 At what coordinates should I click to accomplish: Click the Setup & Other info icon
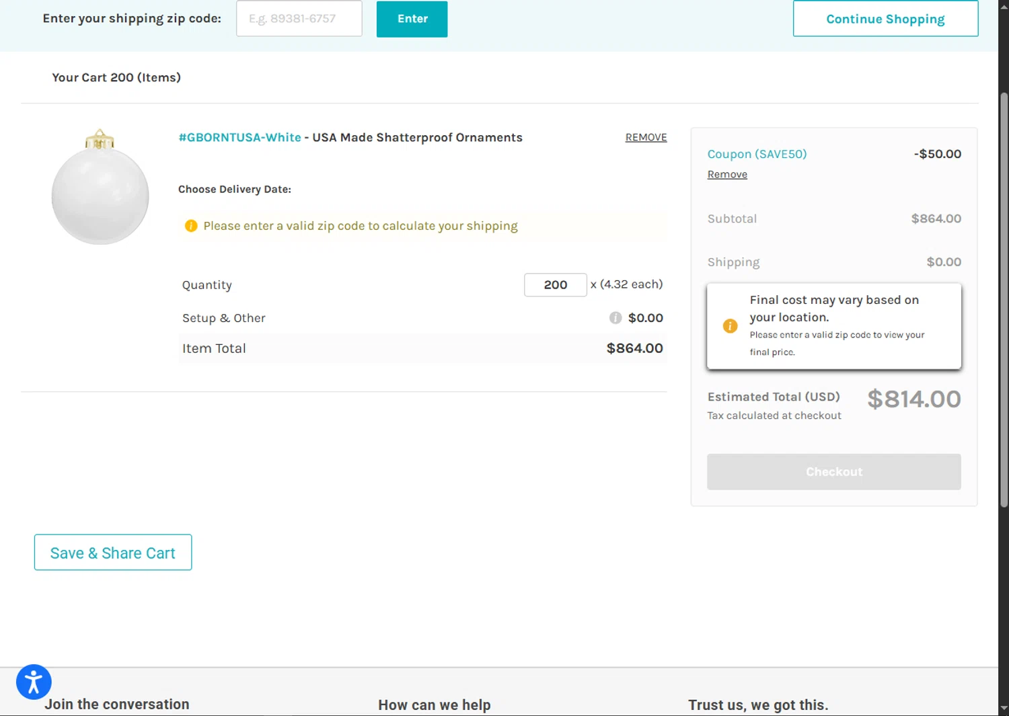coord(615,318)
